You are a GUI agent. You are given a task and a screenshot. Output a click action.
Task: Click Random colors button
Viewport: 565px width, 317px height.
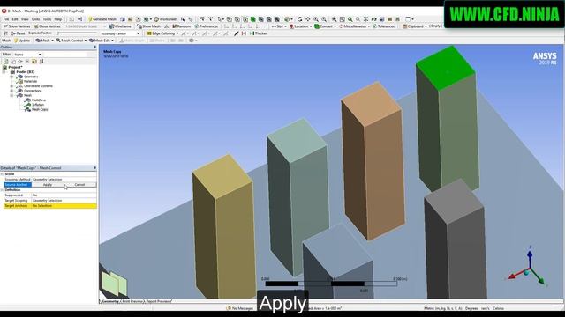[x=182, y=26]
